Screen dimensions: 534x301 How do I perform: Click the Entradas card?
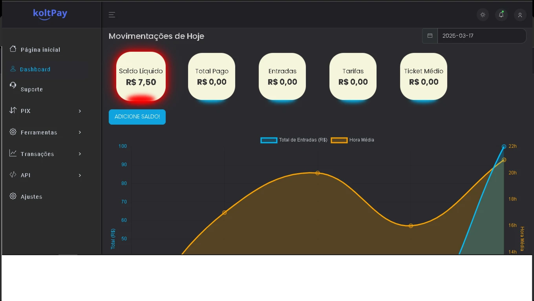pyautogui.click(x=282, y=76)
